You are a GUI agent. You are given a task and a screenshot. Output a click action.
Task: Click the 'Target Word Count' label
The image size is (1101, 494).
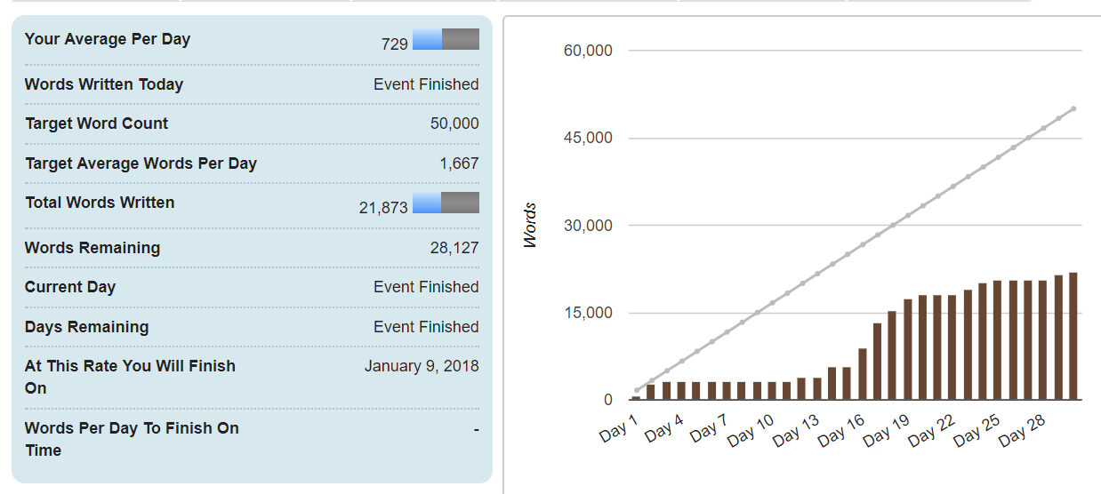[96, 123]
